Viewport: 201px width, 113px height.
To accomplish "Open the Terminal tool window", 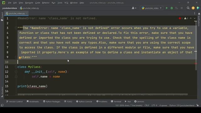I will tap(116, 101).
